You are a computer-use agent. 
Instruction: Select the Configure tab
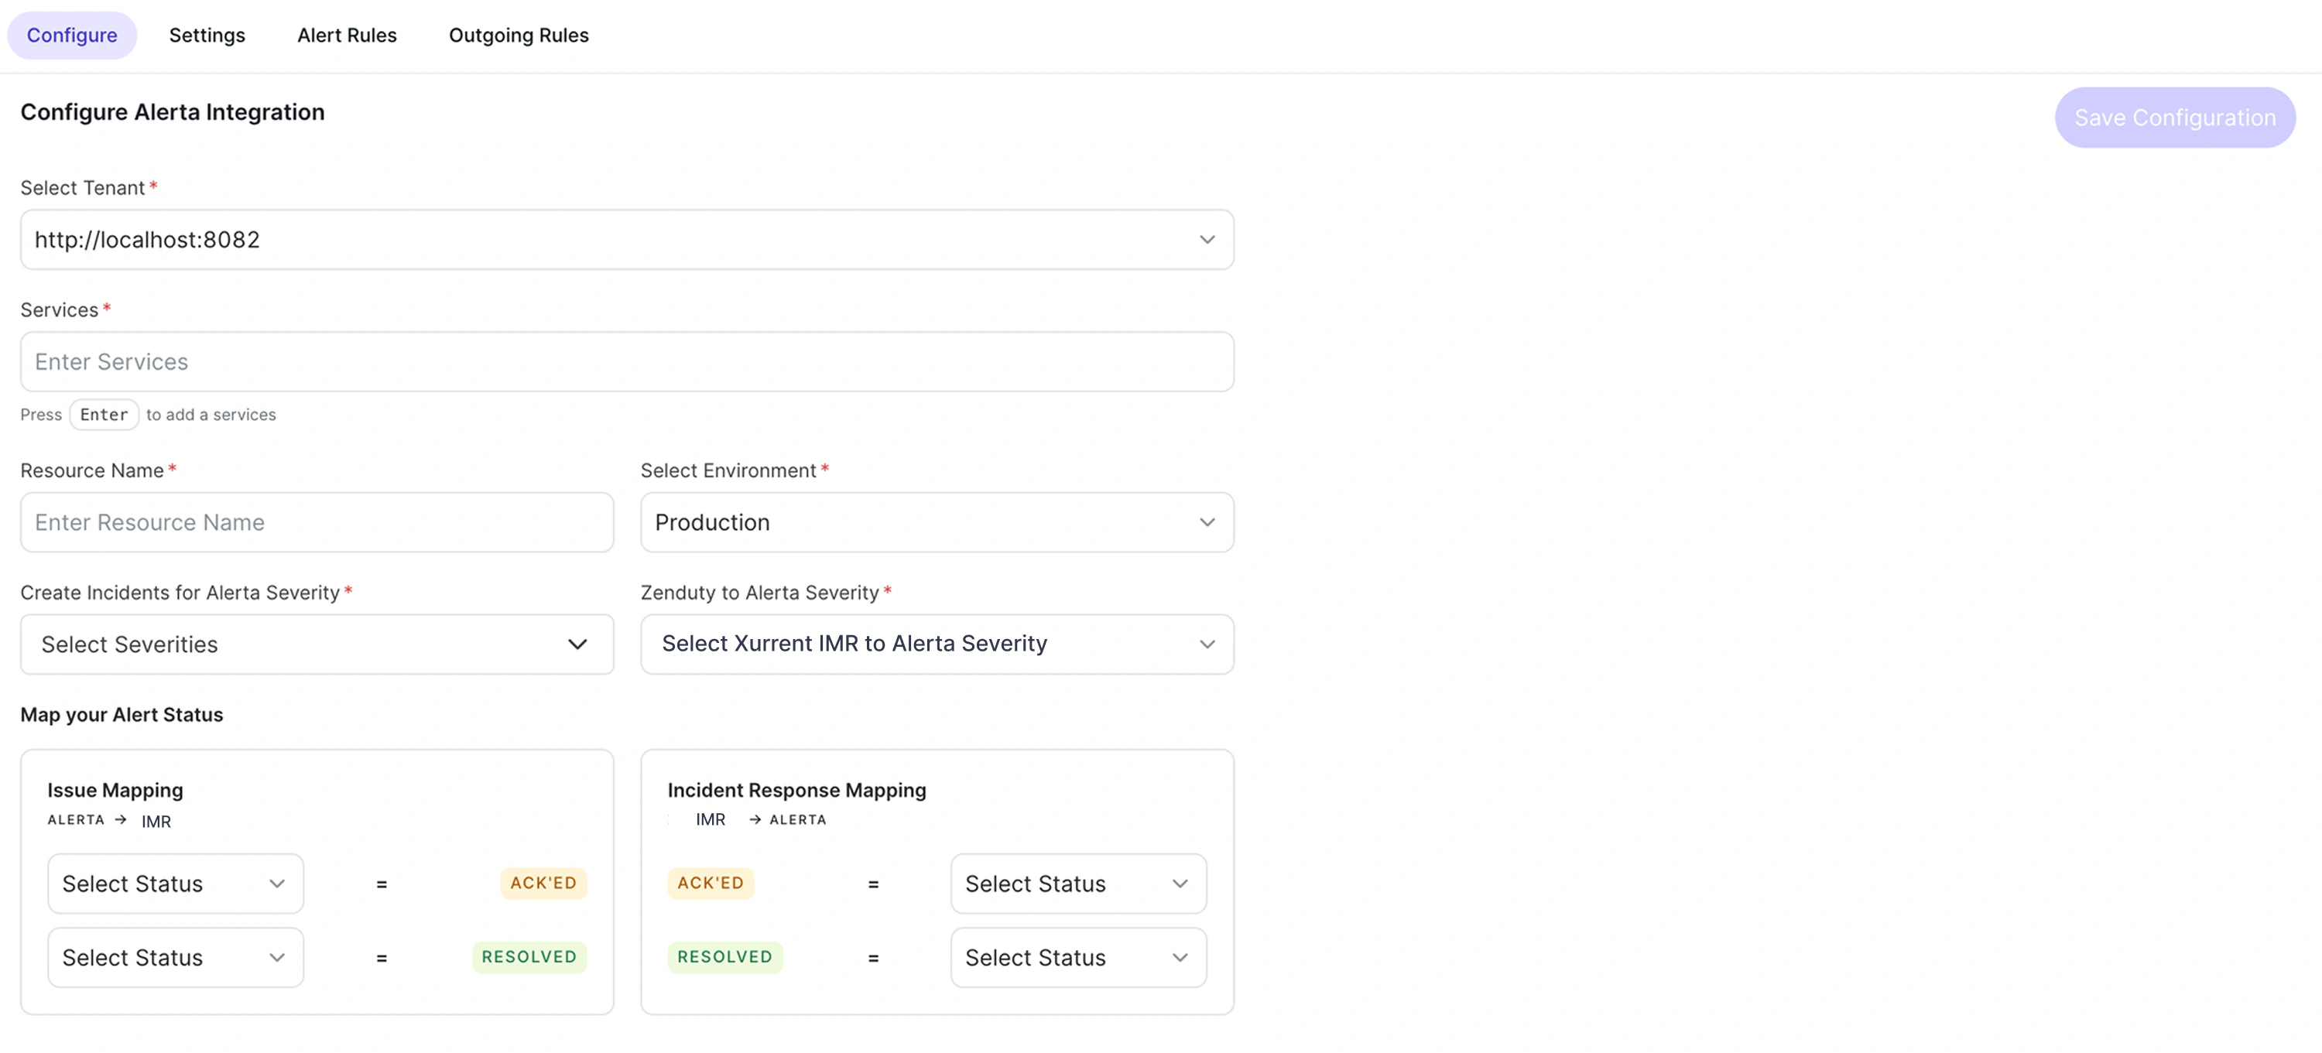coord(71,35)
